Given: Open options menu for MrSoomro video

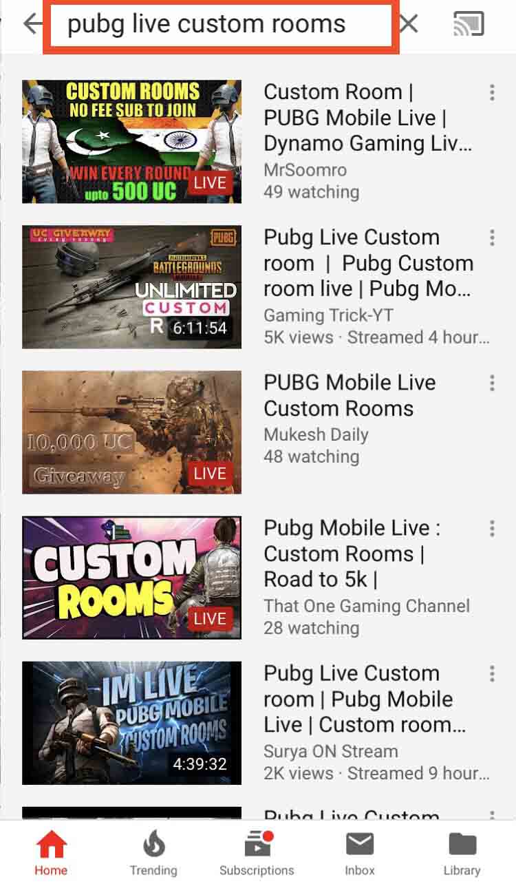Looking at the screenshot, I should click(x=492, y=92).
